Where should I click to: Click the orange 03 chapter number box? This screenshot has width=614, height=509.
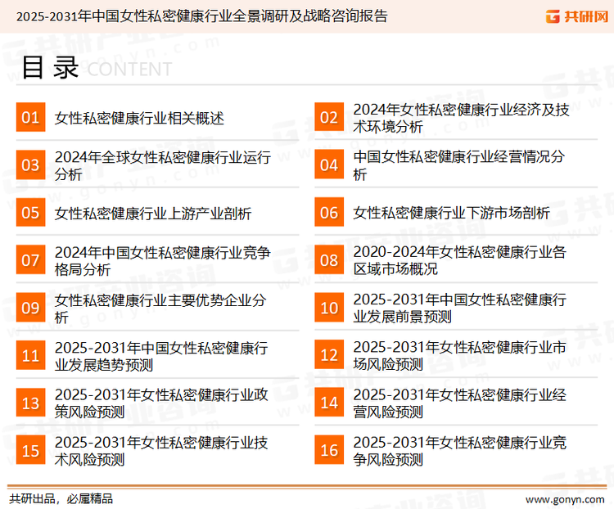tap(30, 164)
